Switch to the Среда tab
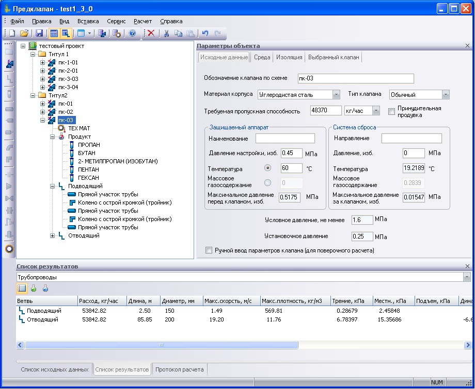Image resolution: width=475 pixels, height=389 pixels. [x=262, y=57]
